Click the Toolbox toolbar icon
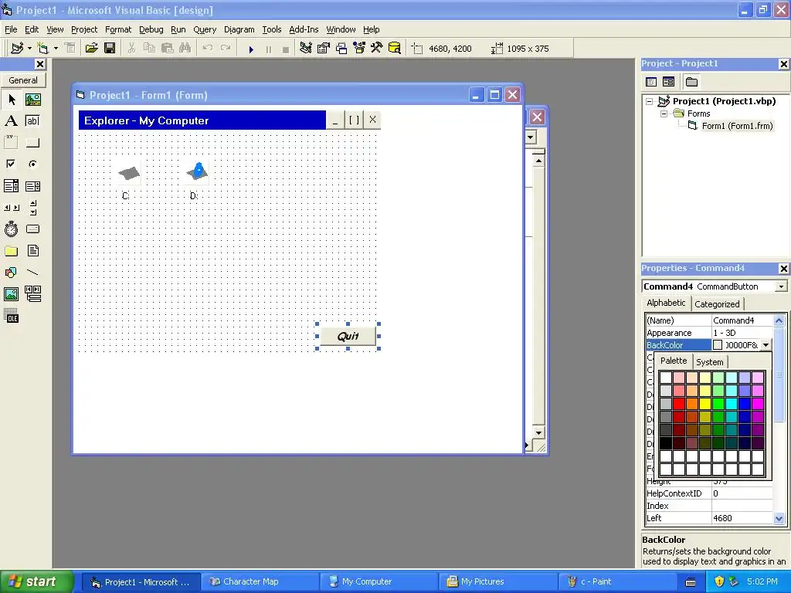The image size is (791, 593). (376, 49)
